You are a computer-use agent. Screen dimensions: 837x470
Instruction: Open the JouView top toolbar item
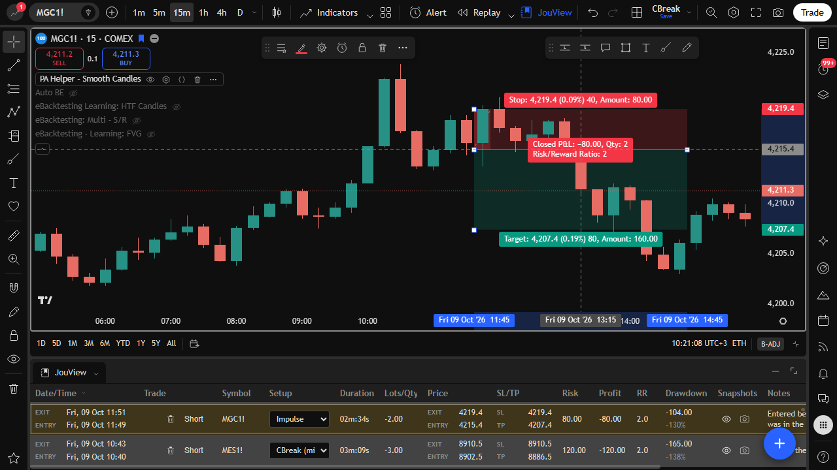coord(547,12)
